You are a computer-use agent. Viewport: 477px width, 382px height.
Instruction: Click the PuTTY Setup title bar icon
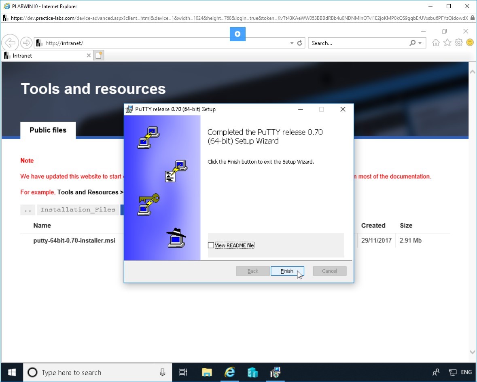[129, 110]
